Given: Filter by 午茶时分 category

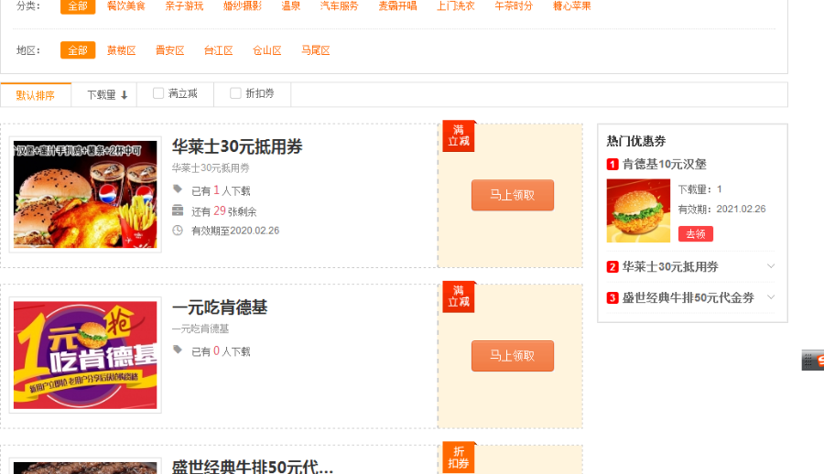Looking at the screenshot, I should point(514,5).
